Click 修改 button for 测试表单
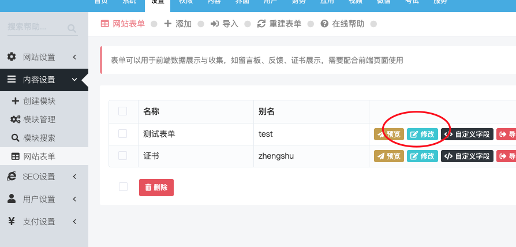The width and height of the screenshot is (516, 247). pos(422,134)
